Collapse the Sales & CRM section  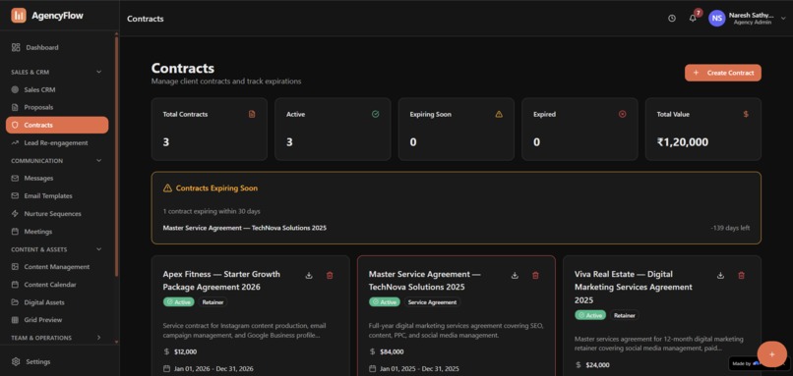[x=98, y=73]
